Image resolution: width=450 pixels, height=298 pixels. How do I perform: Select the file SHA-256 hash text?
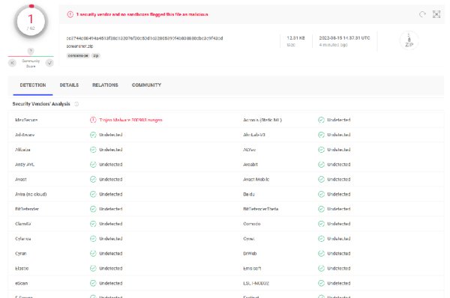(x=145, y=38)
